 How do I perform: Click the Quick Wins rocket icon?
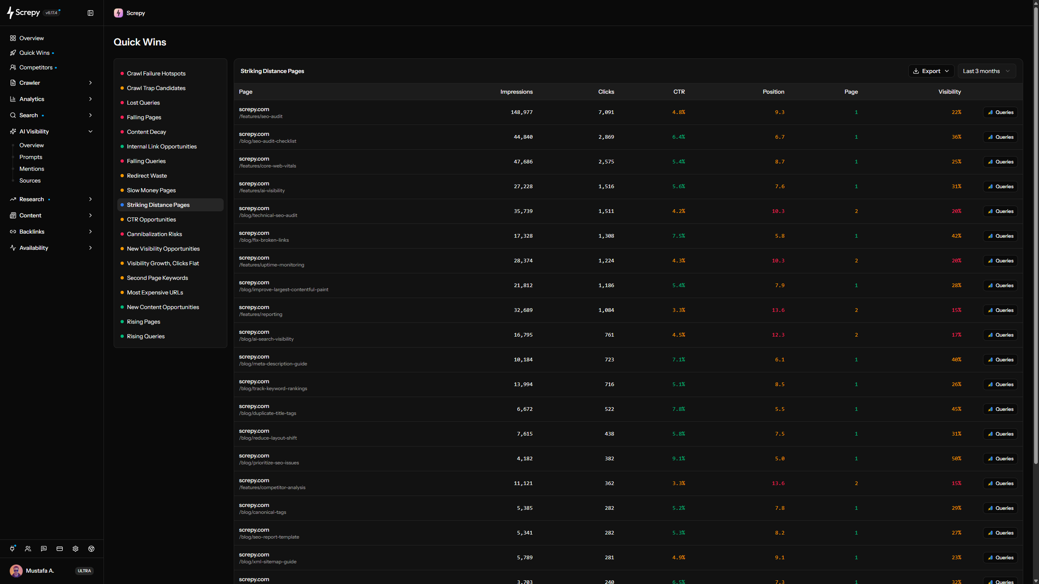[13, 53]
